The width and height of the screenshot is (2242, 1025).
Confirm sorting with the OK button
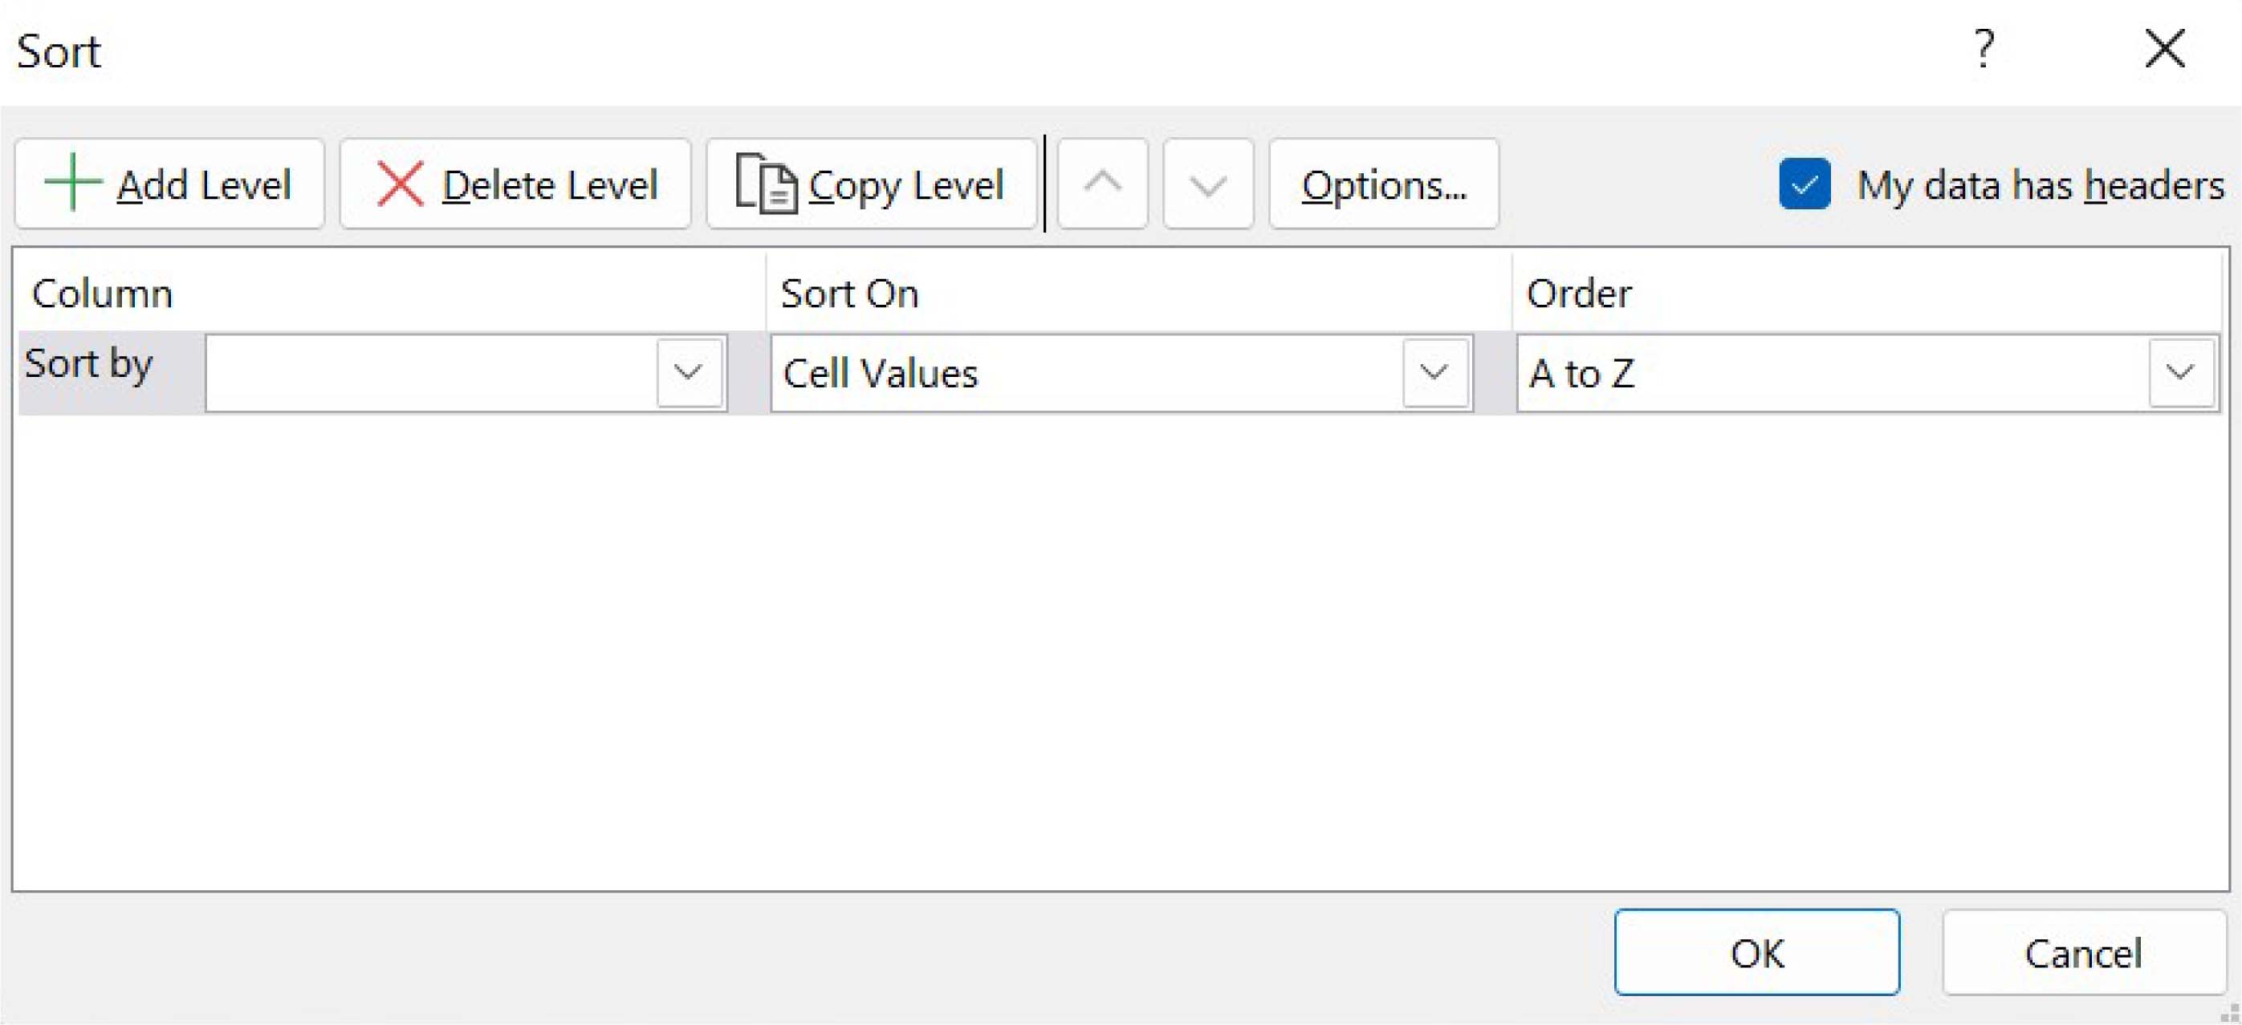point(1756,953)
